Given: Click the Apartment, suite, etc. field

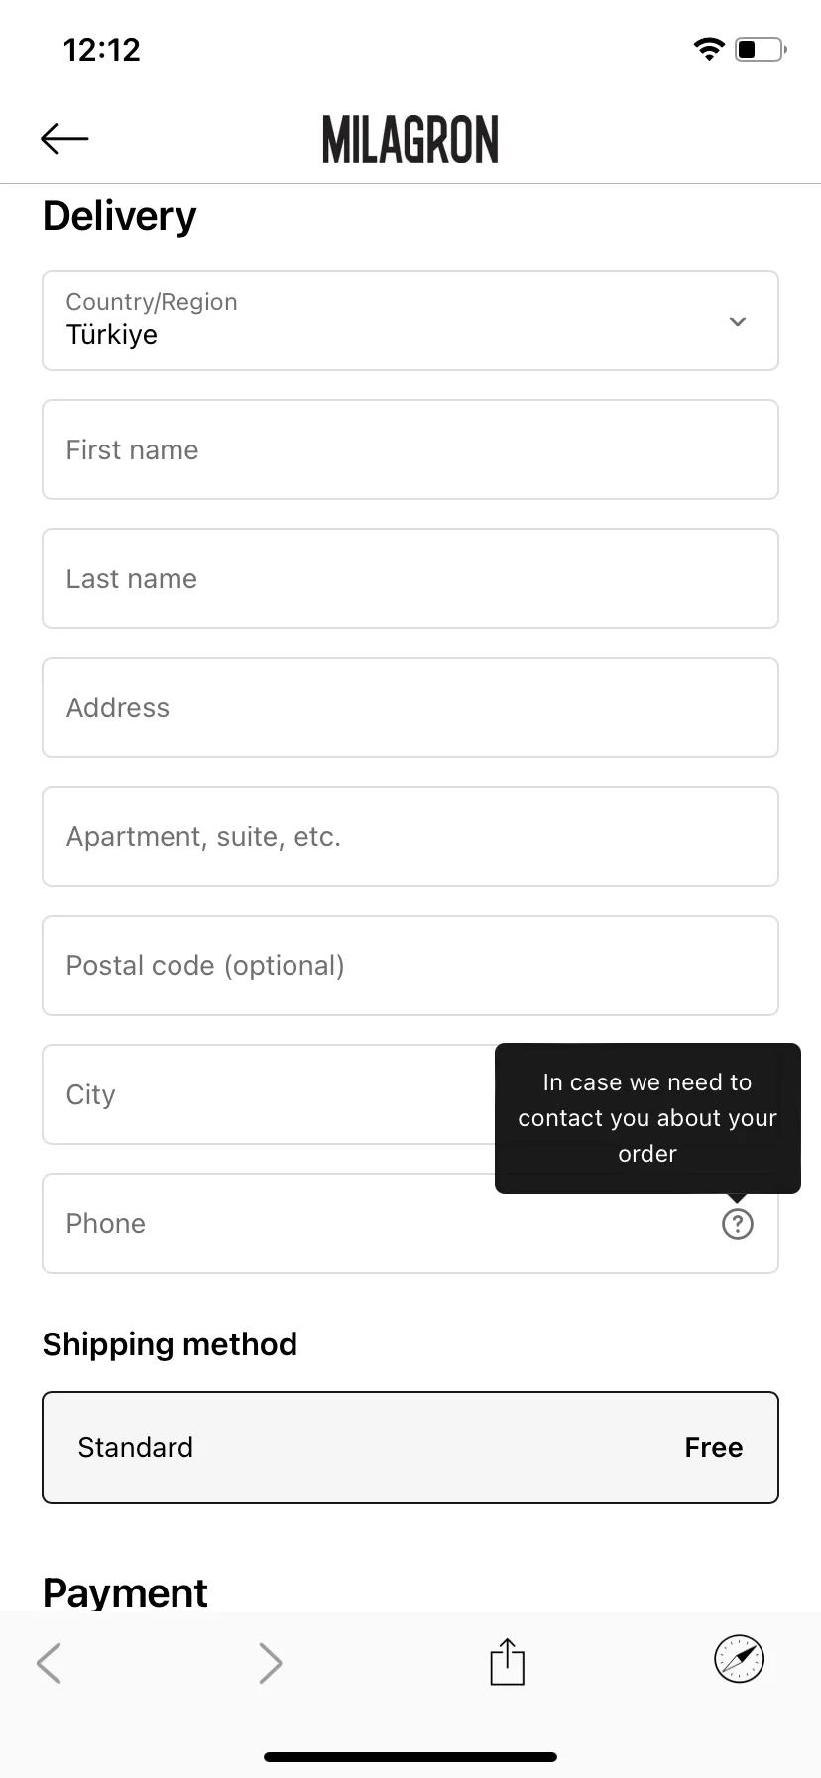Looking at the screenshot, I should coord(410,836).
